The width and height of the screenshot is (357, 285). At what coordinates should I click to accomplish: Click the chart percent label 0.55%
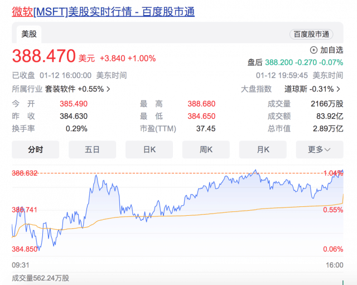[x=333, y=210]
